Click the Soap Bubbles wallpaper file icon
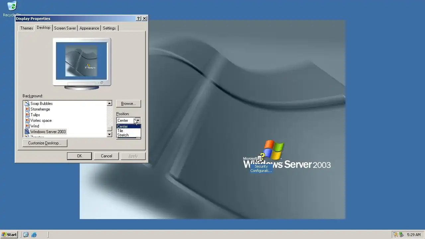Screen dimensions: 425x239 click(x=27, y=104)
